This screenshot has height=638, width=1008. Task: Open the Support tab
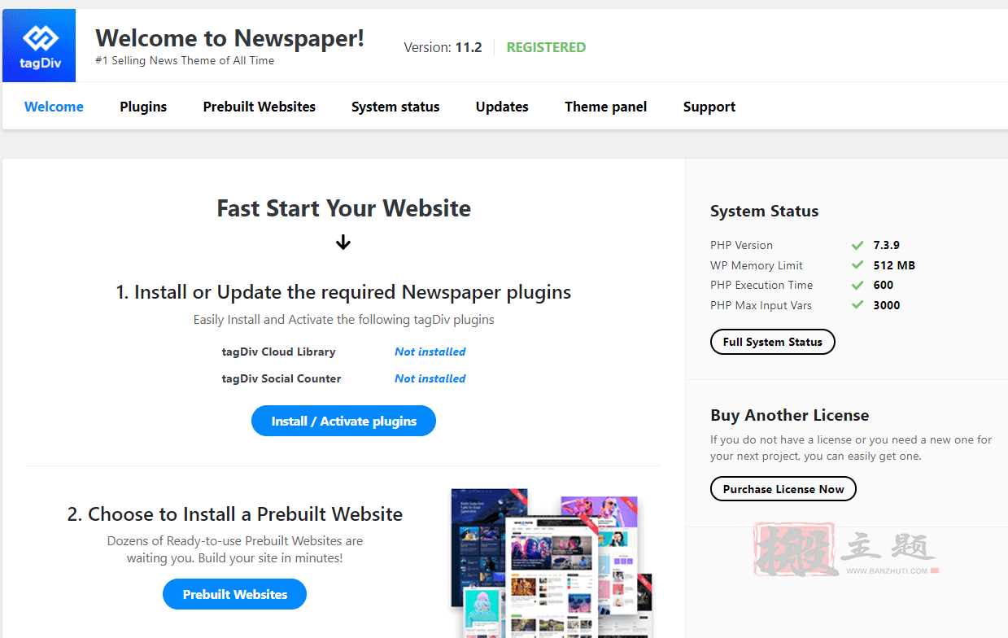tap(709, 107)
